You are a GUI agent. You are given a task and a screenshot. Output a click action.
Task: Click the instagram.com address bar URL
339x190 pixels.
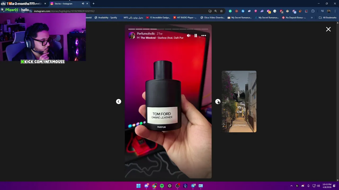point(64,11)
